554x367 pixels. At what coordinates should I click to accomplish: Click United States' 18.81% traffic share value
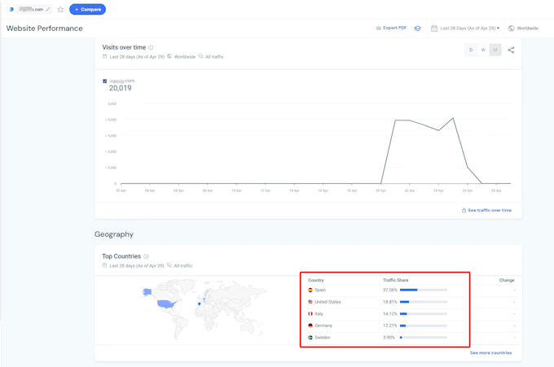pyautogui.click(x=390, y=302)
